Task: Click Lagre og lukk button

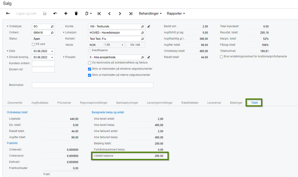Action: pos(26,13)
